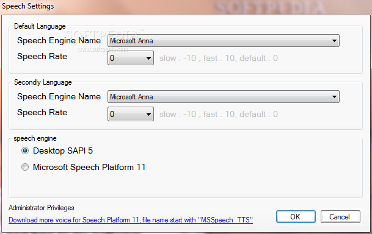Click Speech Rate label under Default Language
Screen dimensions: 372x234
(x=42, y=56)
